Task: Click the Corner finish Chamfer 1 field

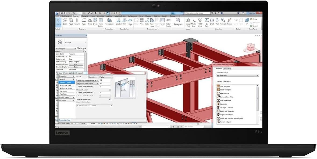Action: tap(105, 86)
